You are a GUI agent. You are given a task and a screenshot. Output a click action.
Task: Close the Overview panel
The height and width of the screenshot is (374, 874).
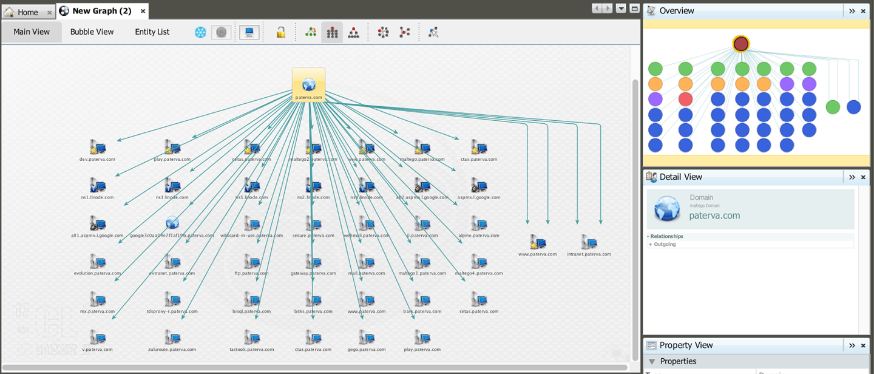[x=863, y=11]
